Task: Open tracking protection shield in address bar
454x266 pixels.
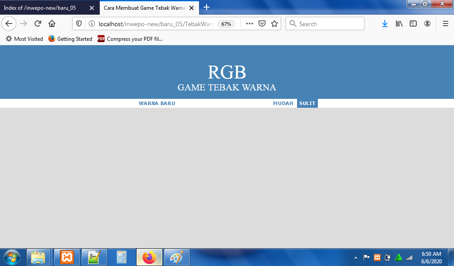Action: click(79, 24)
